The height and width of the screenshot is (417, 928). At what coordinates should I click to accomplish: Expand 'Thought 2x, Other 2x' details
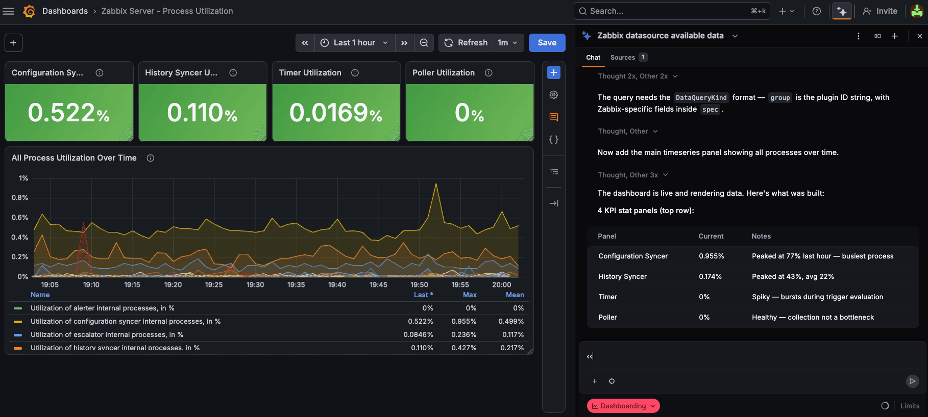point(638,76)
